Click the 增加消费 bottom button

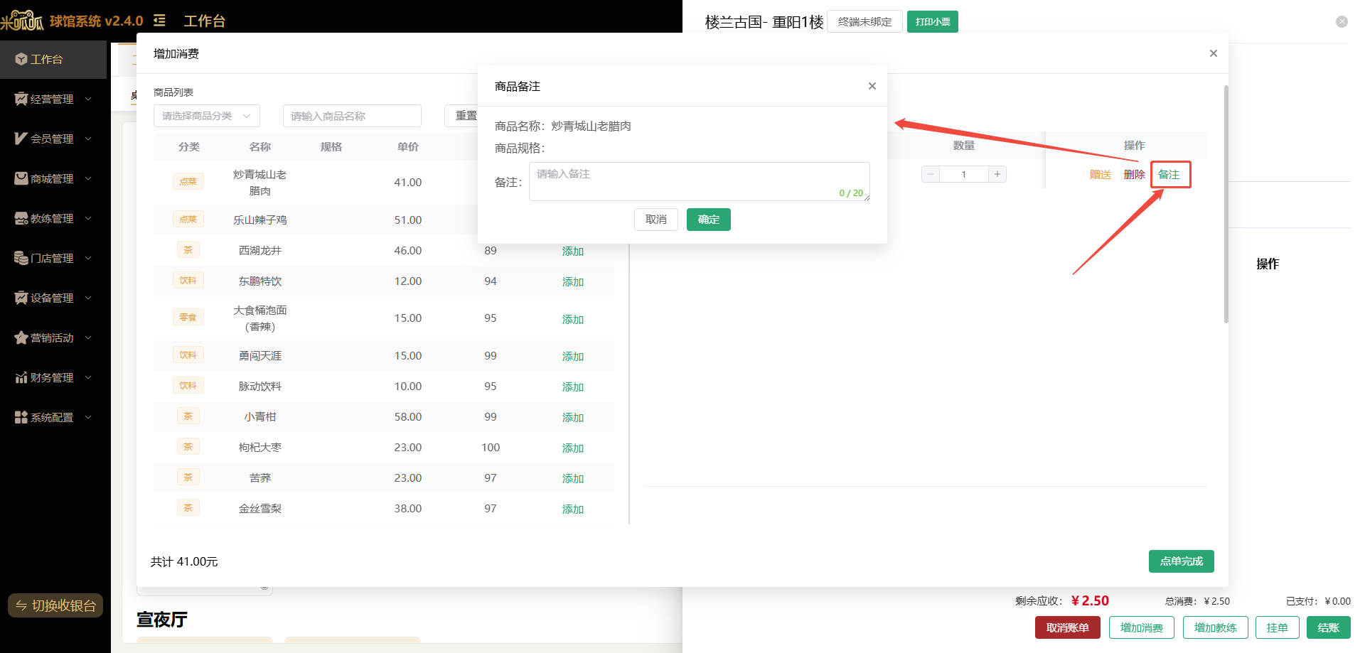click(1142, 627)
